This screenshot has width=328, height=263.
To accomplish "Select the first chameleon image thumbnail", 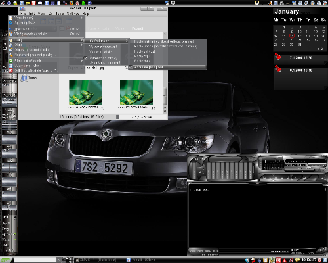I will point(85,92).
